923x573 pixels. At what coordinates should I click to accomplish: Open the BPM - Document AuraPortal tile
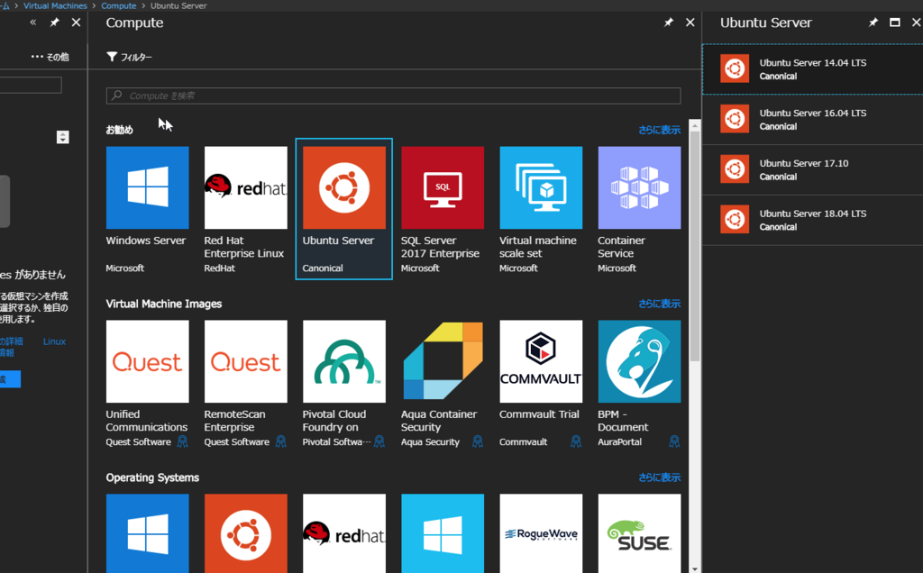click(x=639, y=383)
